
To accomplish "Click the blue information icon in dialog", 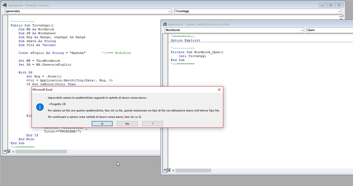I will (x=40, y=107).
